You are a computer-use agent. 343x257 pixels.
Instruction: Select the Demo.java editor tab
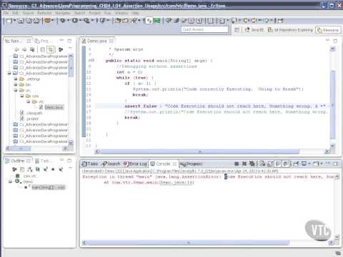pyautogui.click(x=96, y=41)
